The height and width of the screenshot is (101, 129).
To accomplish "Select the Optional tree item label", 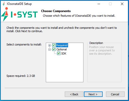I will (61, 49).
